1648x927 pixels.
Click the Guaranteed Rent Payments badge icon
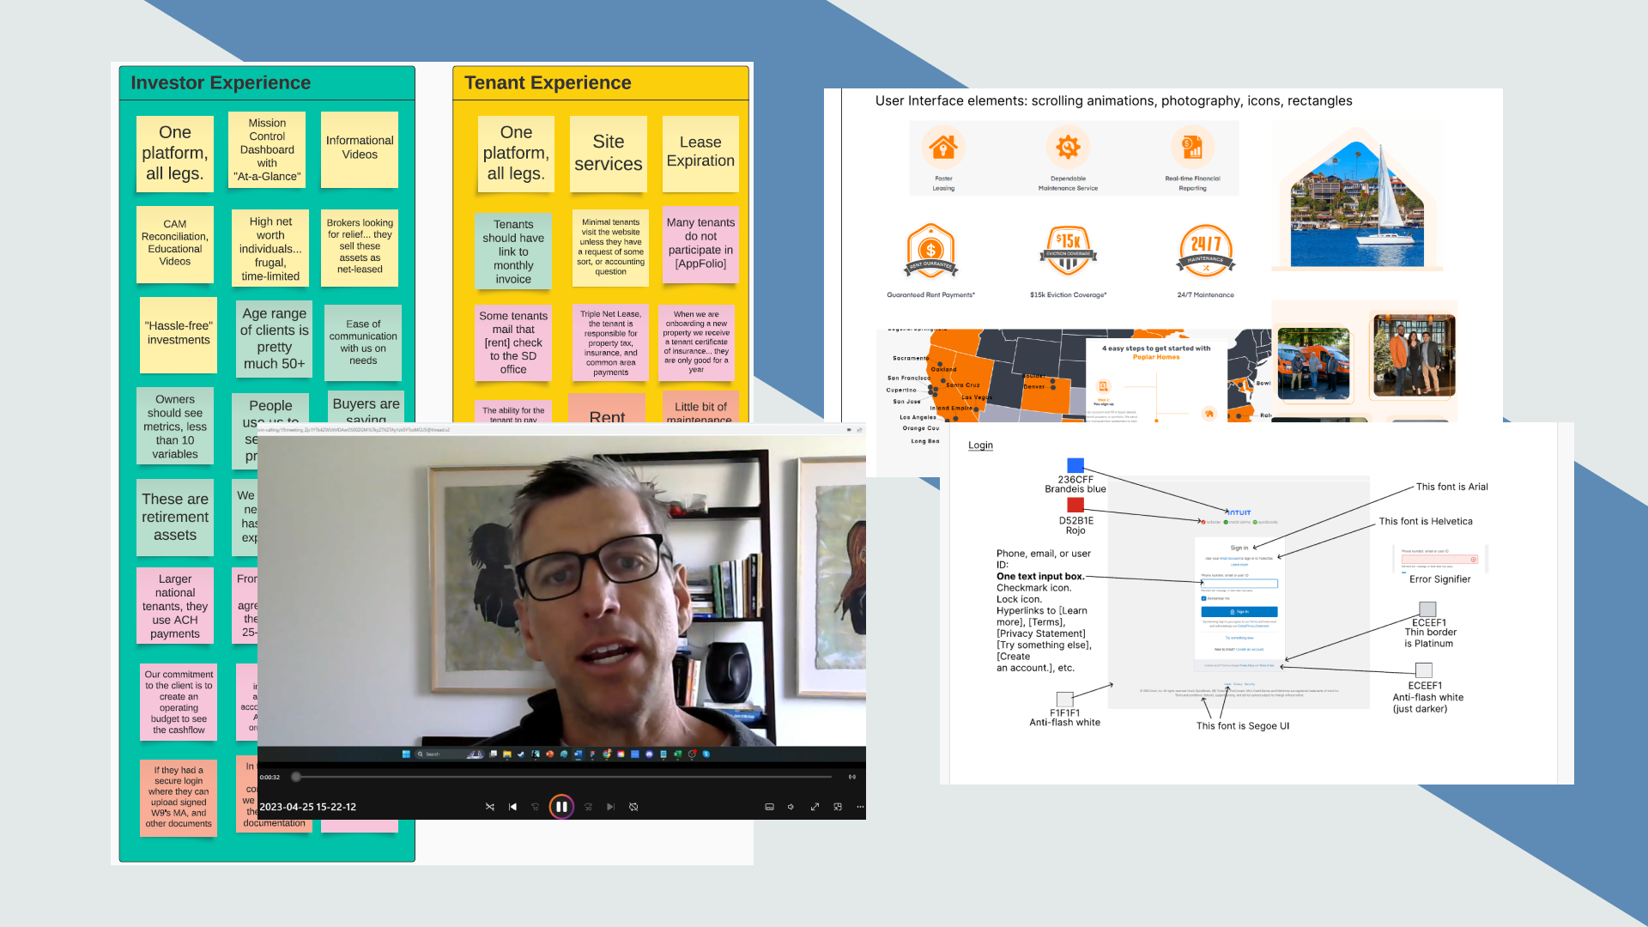[930, 251]
